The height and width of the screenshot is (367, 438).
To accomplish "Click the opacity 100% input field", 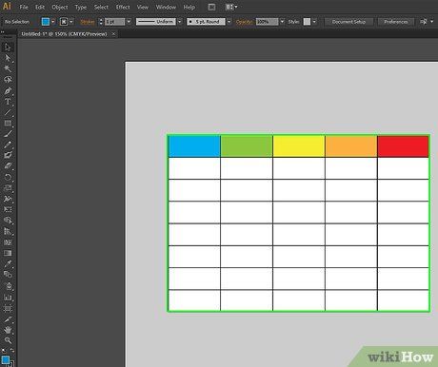I will [x=267, y=22].
